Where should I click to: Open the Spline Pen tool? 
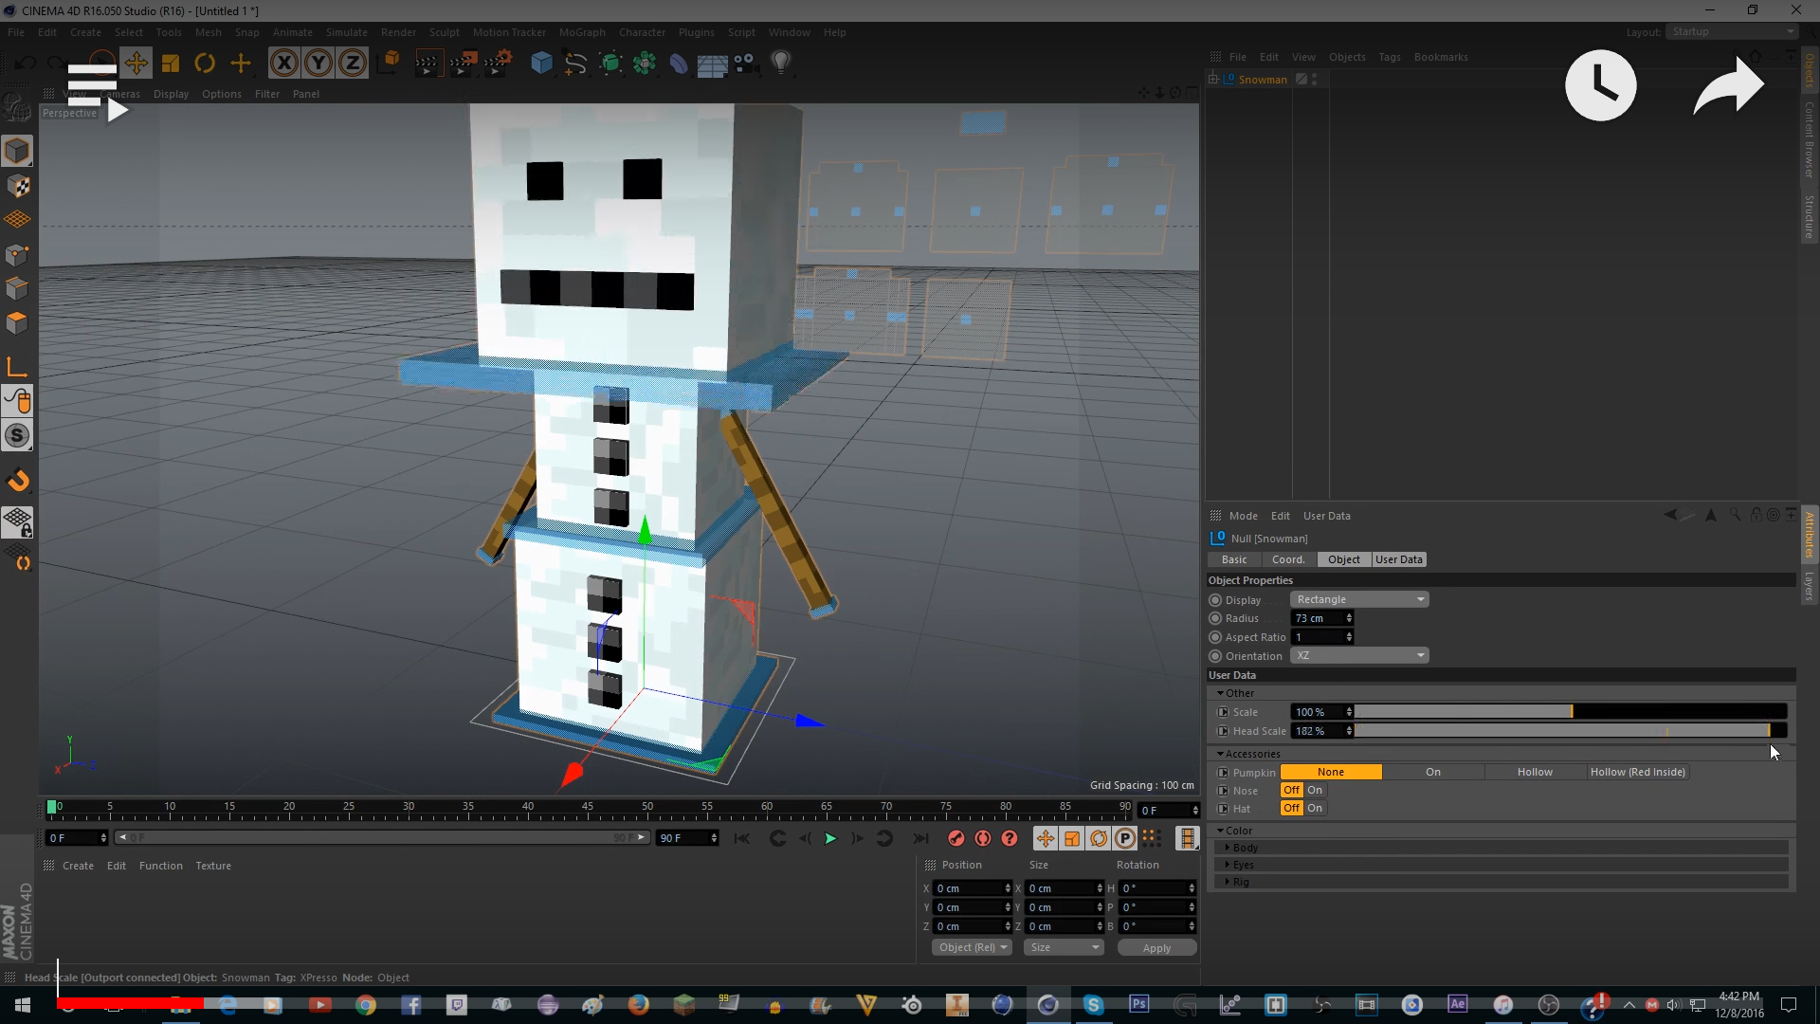[575, 64]
